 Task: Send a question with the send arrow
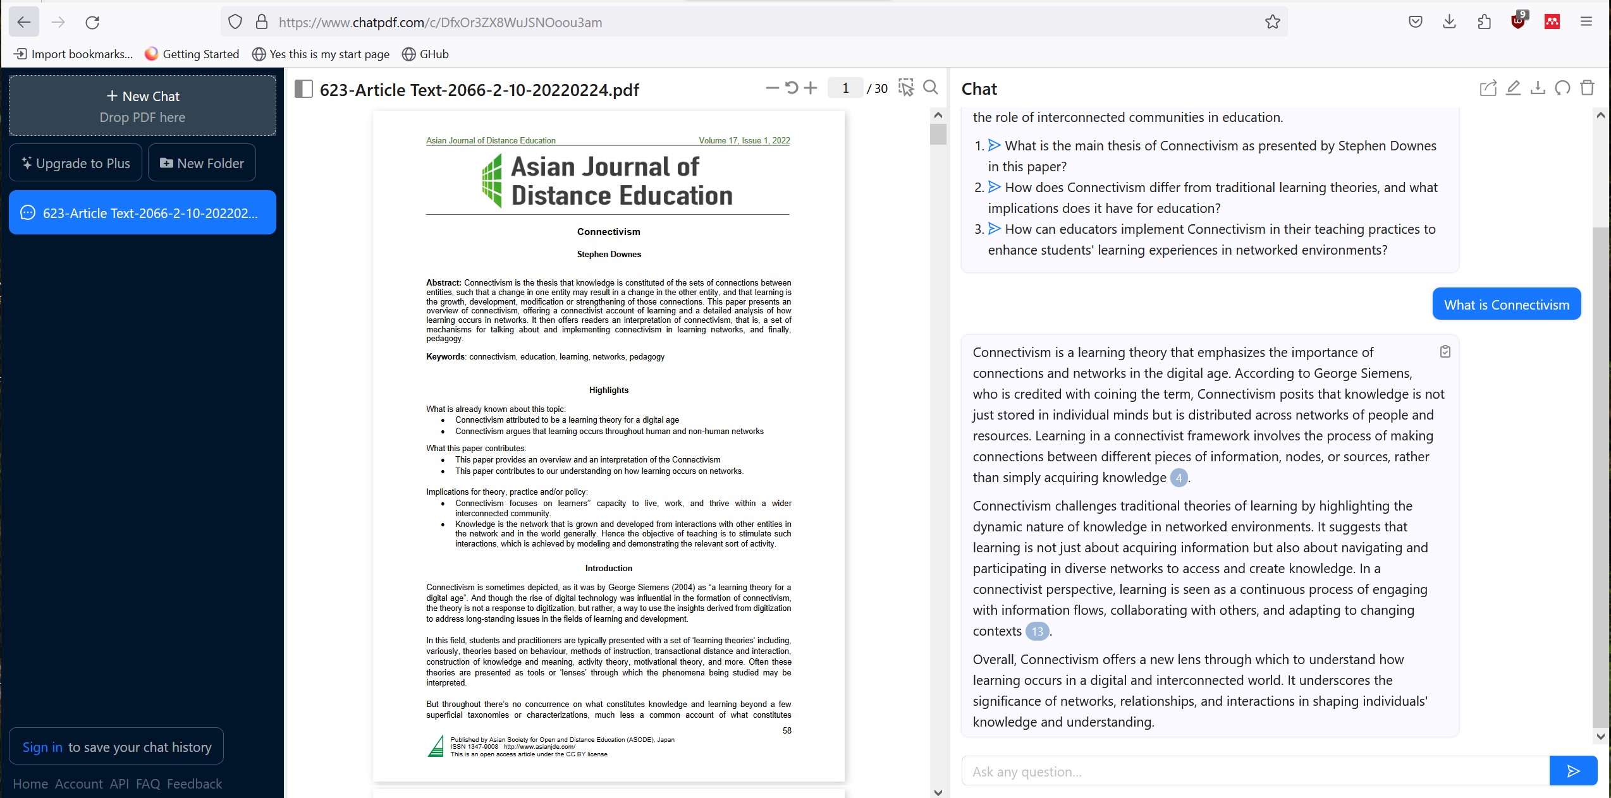click(1574, 771)
